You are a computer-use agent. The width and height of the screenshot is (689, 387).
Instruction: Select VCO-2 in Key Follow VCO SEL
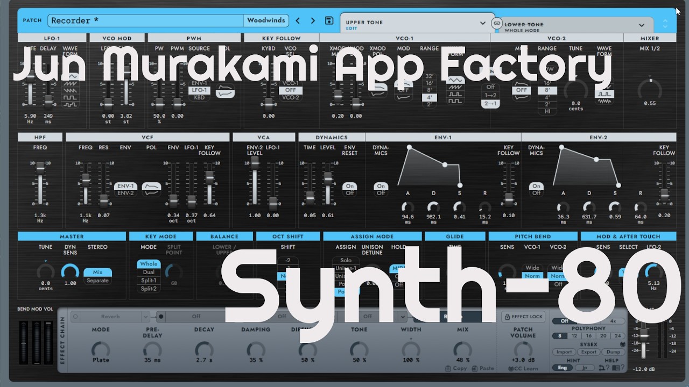coord(291,98)
